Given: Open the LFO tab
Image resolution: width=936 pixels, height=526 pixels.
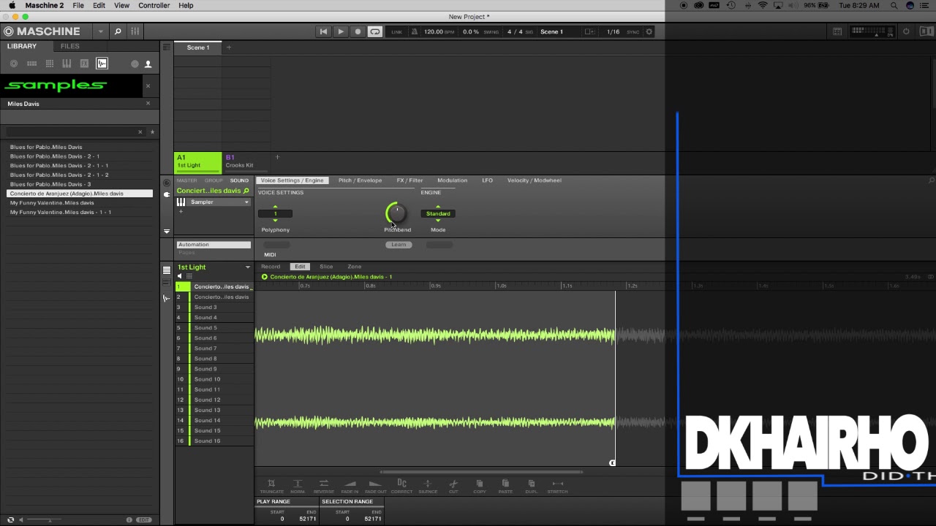Looking at the screenshot, I should pos(487,180).
